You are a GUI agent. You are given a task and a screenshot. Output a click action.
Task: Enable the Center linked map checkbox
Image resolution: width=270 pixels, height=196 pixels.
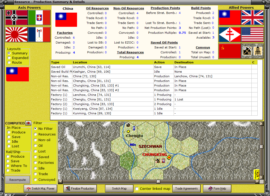[x=137, y=188]
